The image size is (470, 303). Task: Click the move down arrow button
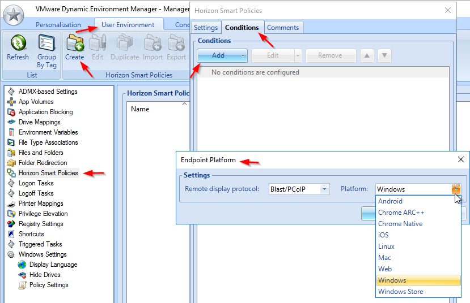(384, 55)
